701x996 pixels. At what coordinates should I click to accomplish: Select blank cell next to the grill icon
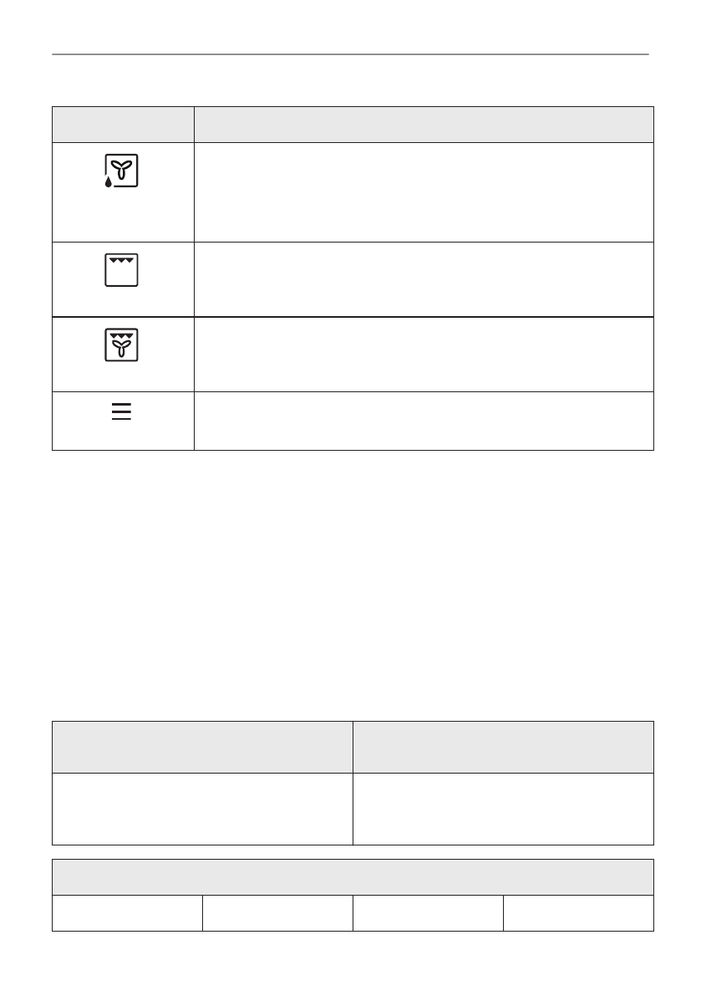pos(424,279)
